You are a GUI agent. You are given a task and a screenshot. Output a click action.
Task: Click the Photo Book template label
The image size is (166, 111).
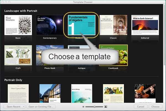click(x=50, y=68)
